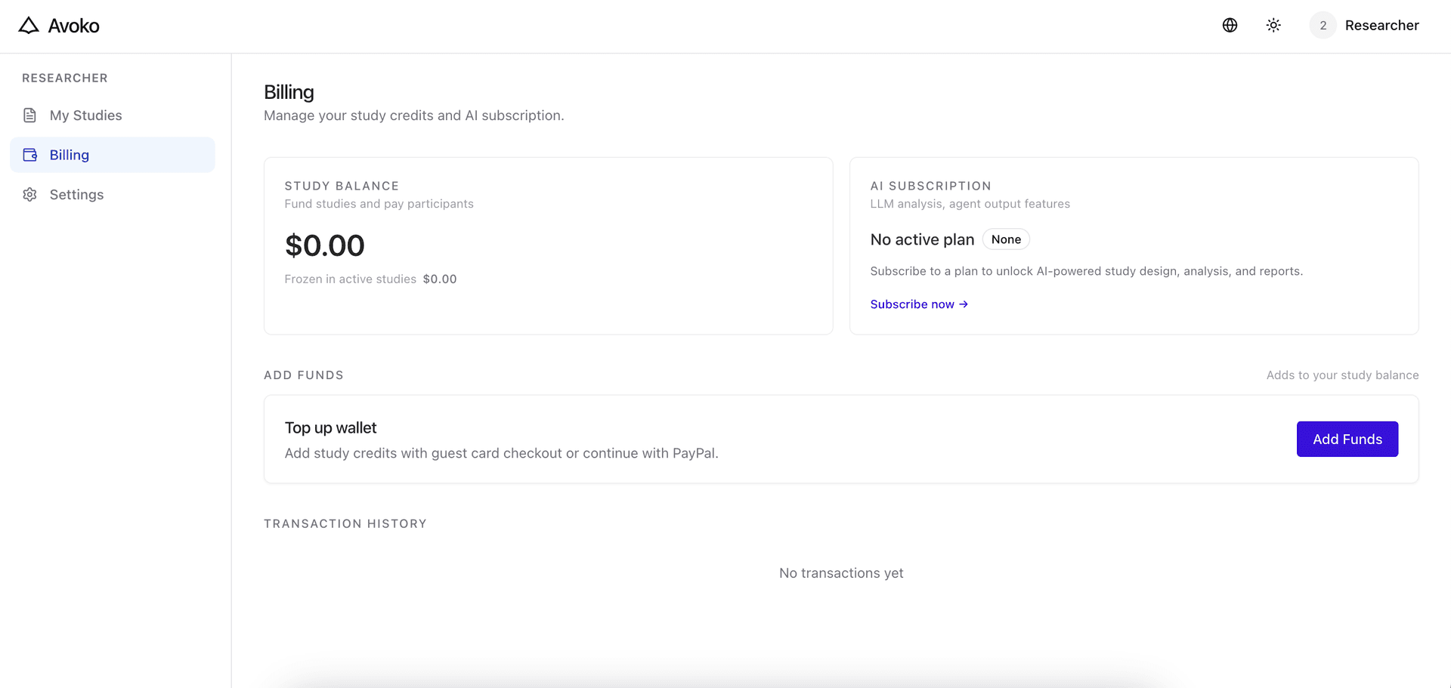The width and height of the screenshot is (1451, 688).
Task: Click the Settings gear icon
Action: coord(29,194)
